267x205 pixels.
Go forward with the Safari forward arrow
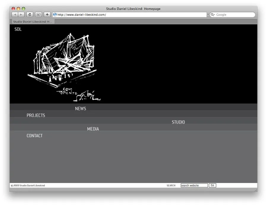pyautogui.click(x=21, y=15)
